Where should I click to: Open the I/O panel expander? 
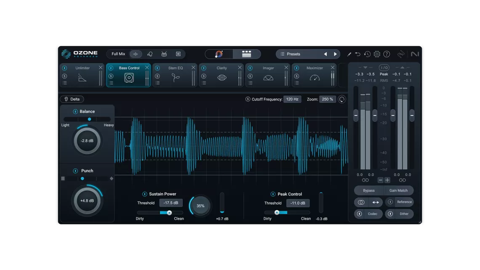(384, 67)
